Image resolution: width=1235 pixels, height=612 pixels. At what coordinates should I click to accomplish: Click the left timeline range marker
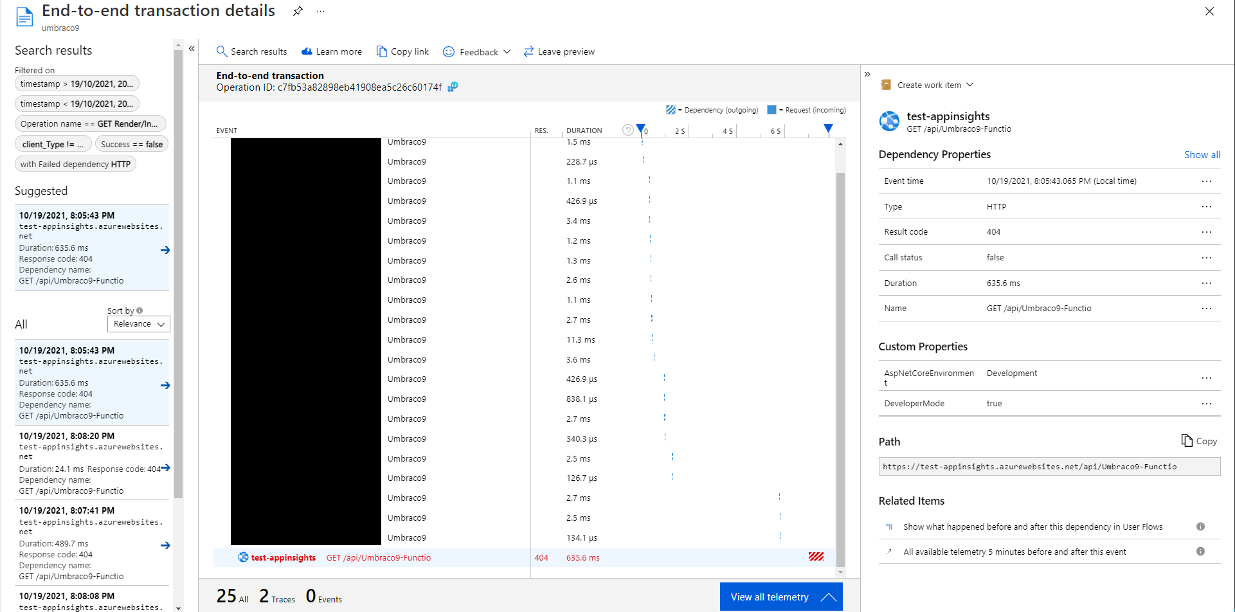(640, 129)
